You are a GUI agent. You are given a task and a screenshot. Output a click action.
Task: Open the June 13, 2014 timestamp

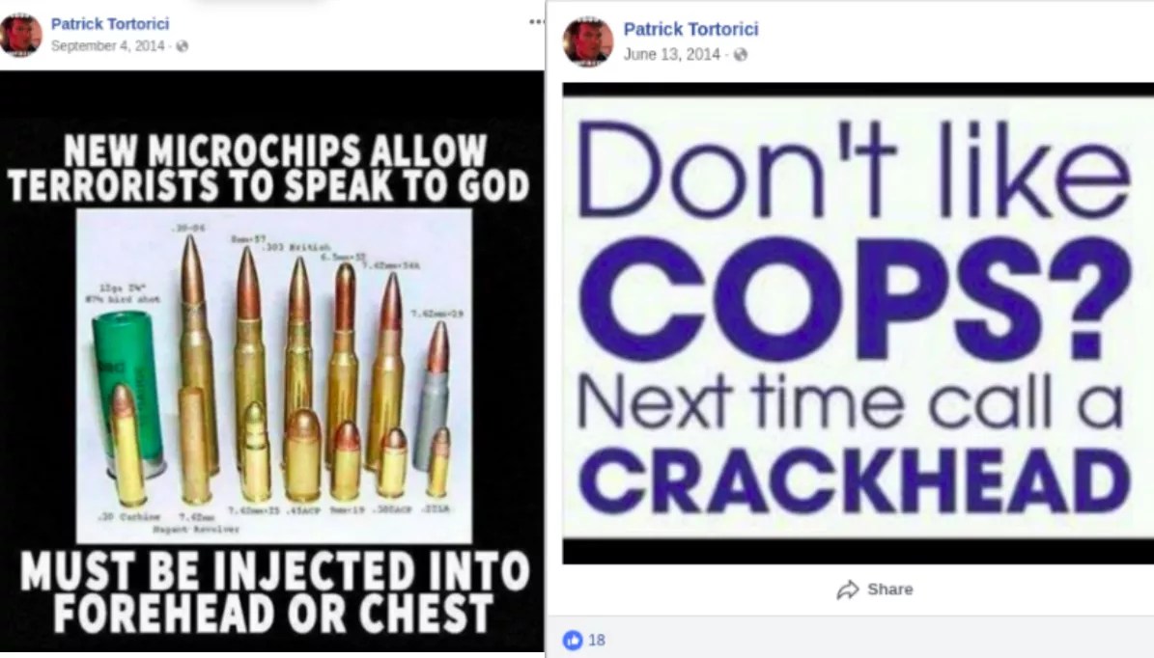[x=671, y=54]
